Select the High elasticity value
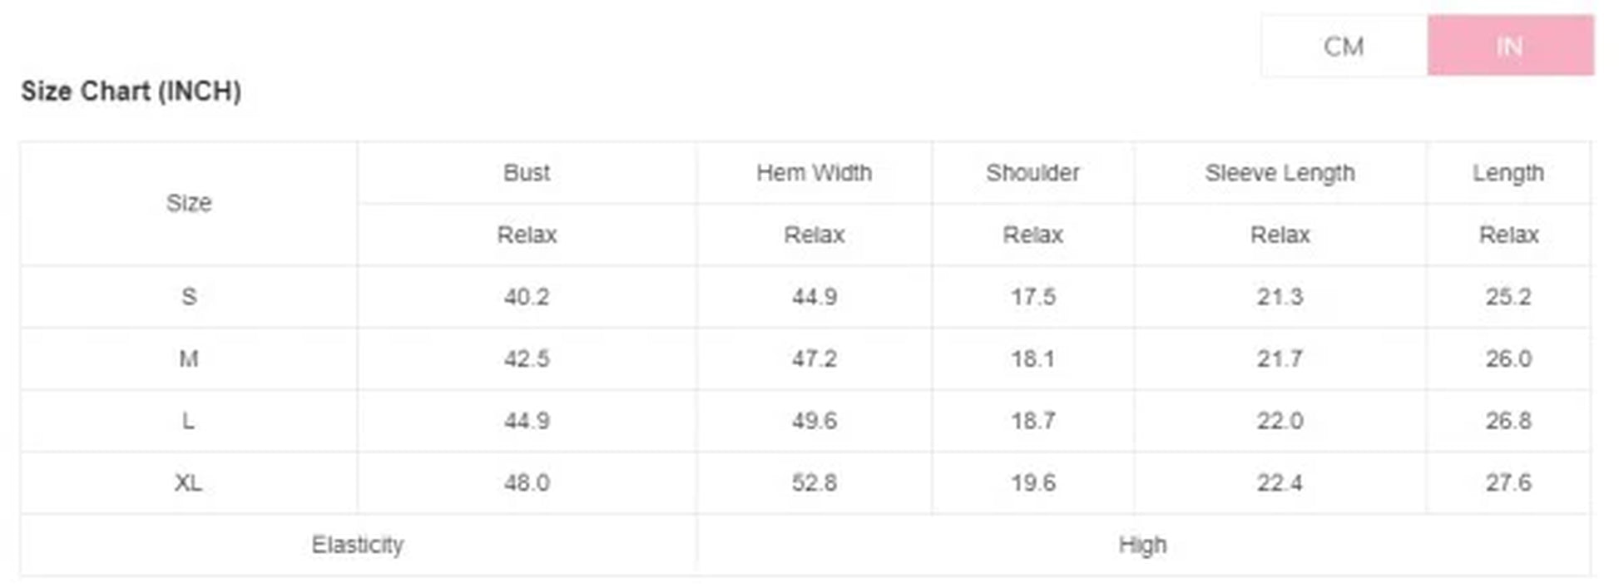 [x=1142, y=545]
